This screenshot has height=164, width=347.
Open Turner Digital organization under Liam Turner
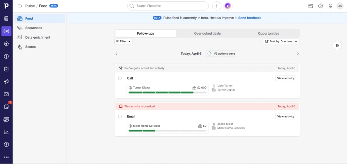click(226, 90)
